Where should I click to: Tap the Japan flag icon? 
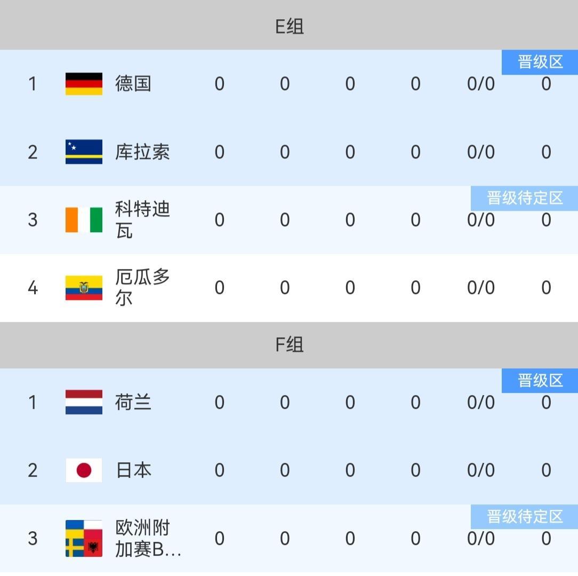[x=84, y=470]
